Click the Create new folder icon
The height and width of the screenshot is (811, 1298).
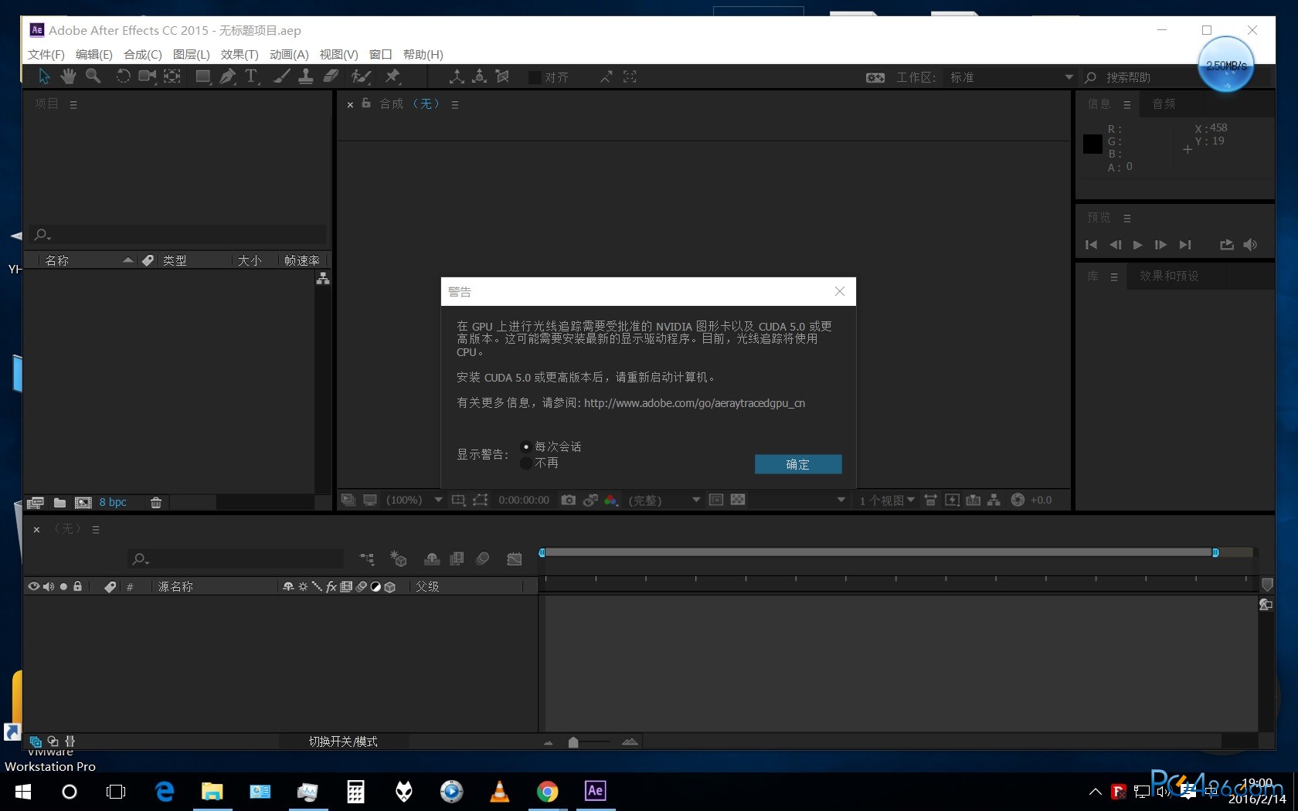pos(59,503)
